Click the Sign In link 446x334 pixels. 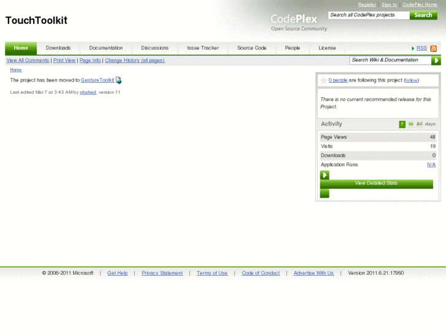[x=389, y=4]
